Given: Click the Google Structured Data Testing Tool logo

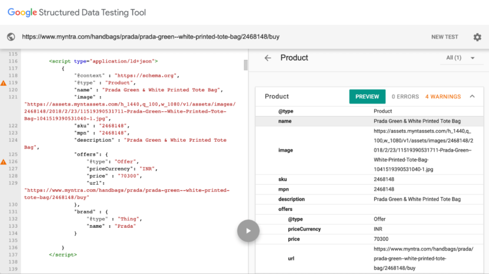Looking at the screenshot, I should [77, 12].
